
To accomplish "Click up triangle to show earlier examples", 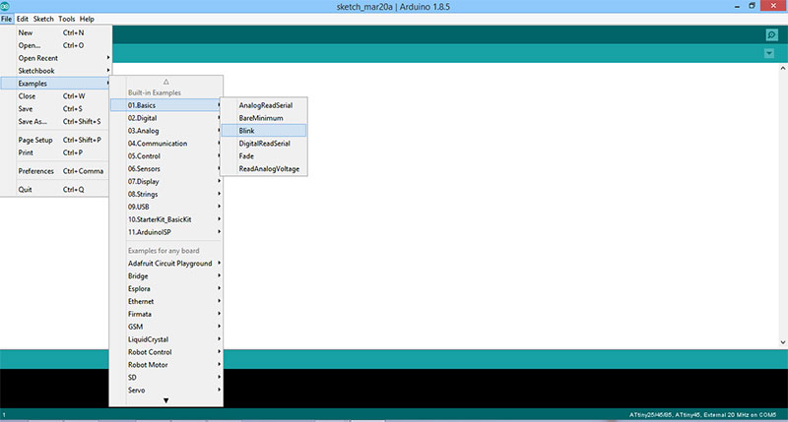I will (165, 82).
